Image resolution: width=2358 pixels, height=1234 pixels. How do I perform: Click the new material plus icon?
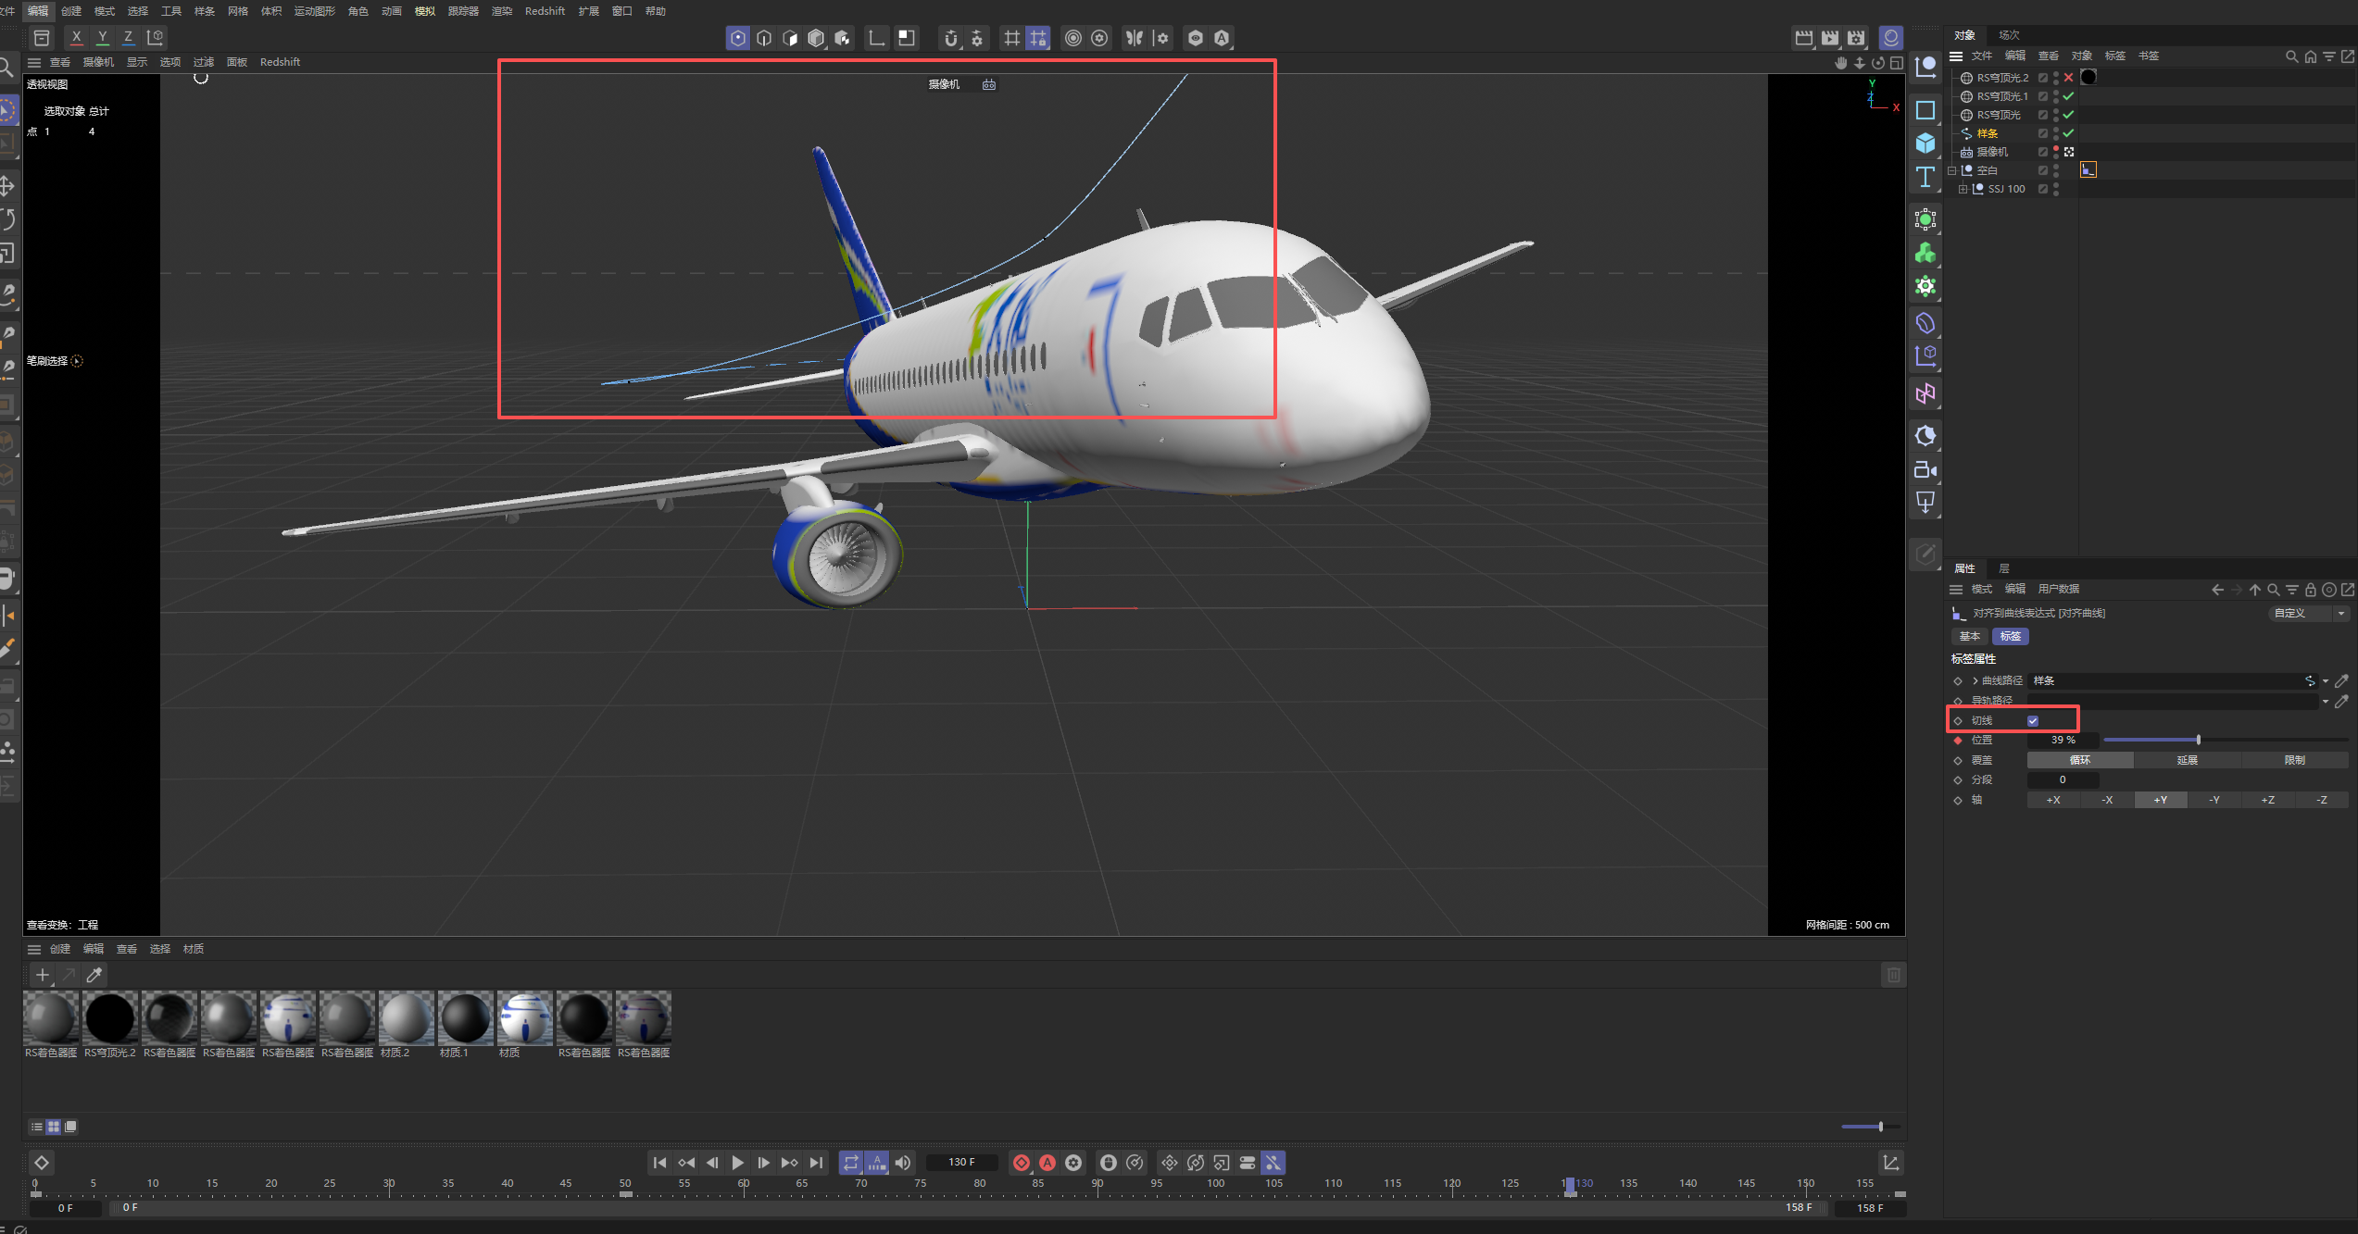click(43, 975)
